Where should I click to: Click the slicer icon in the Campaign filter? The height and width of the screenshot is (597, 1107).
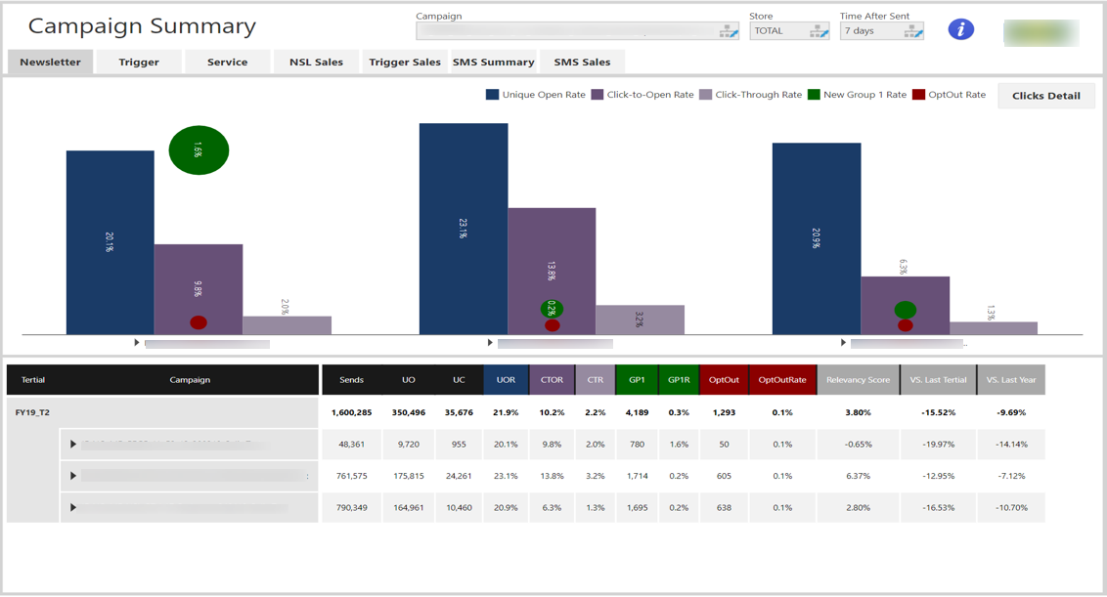click(730, 30)
